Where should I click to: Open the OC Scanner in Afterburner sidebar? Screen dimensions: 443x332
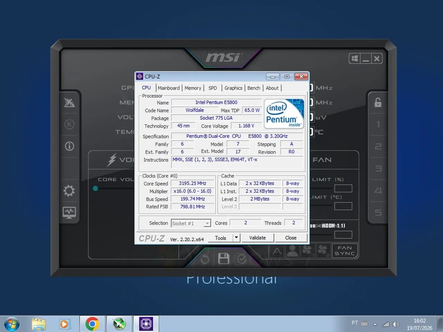point(69,102)
